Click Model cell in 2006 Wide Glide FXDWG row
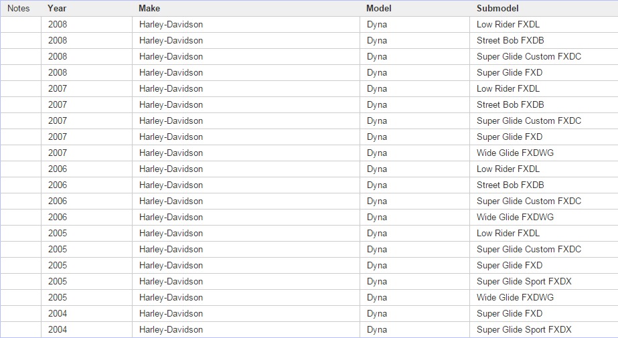The height and width of the screenshot is (338, 618). [377, 218]
